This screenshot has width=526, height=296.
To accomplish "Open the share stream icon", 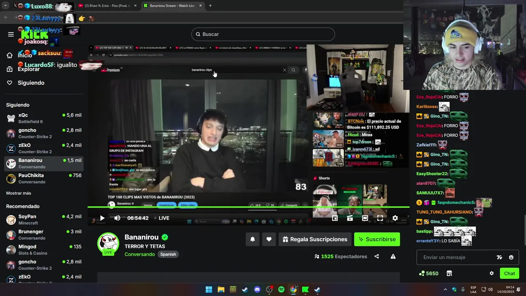I will 377,257.
